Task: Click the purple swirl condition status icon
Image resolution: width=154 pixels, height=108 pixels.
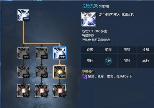Action: pyautogui.click(x=84, y=76)
